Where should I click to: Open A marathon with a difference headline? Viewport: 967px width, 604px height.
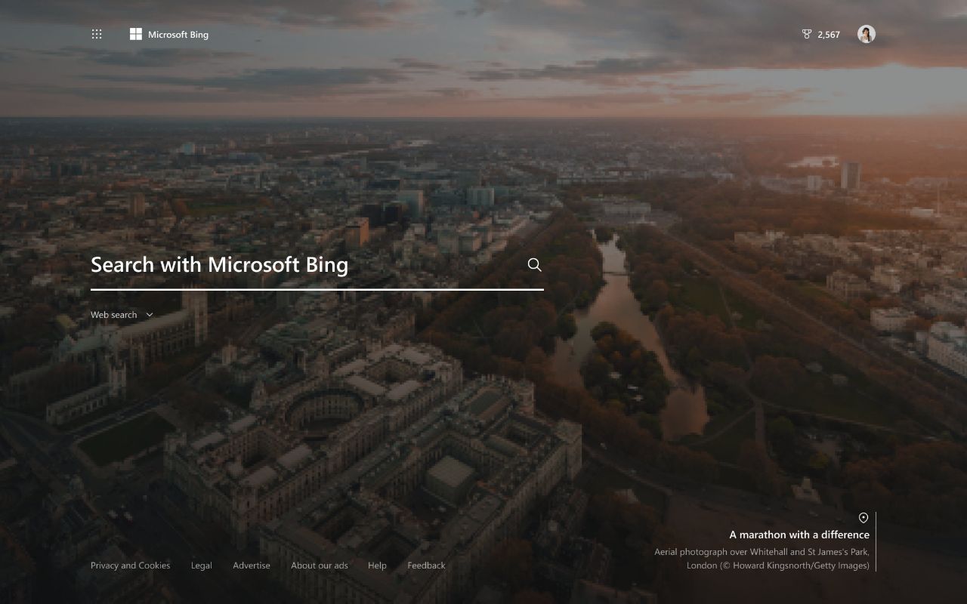pos(799,535)
